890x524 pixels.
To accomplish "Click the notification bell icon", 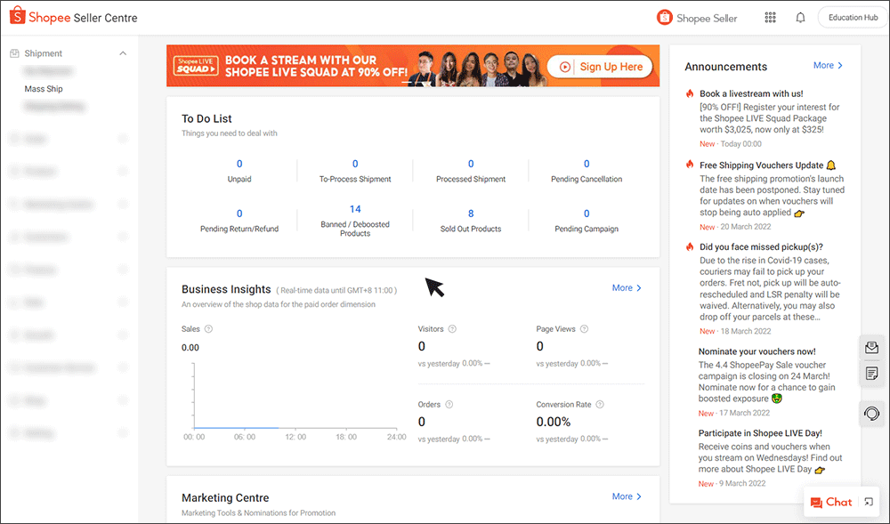I will coord(800,17).
